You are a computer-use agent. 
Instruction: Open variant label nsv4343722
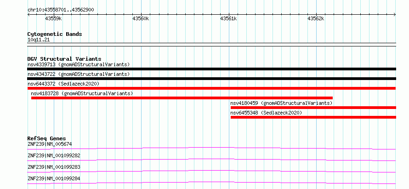pyautogui.click(x=79, y=74)
